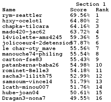
Task: Click the Score column header
Action: pyautogui.click(x=78, y=10)
